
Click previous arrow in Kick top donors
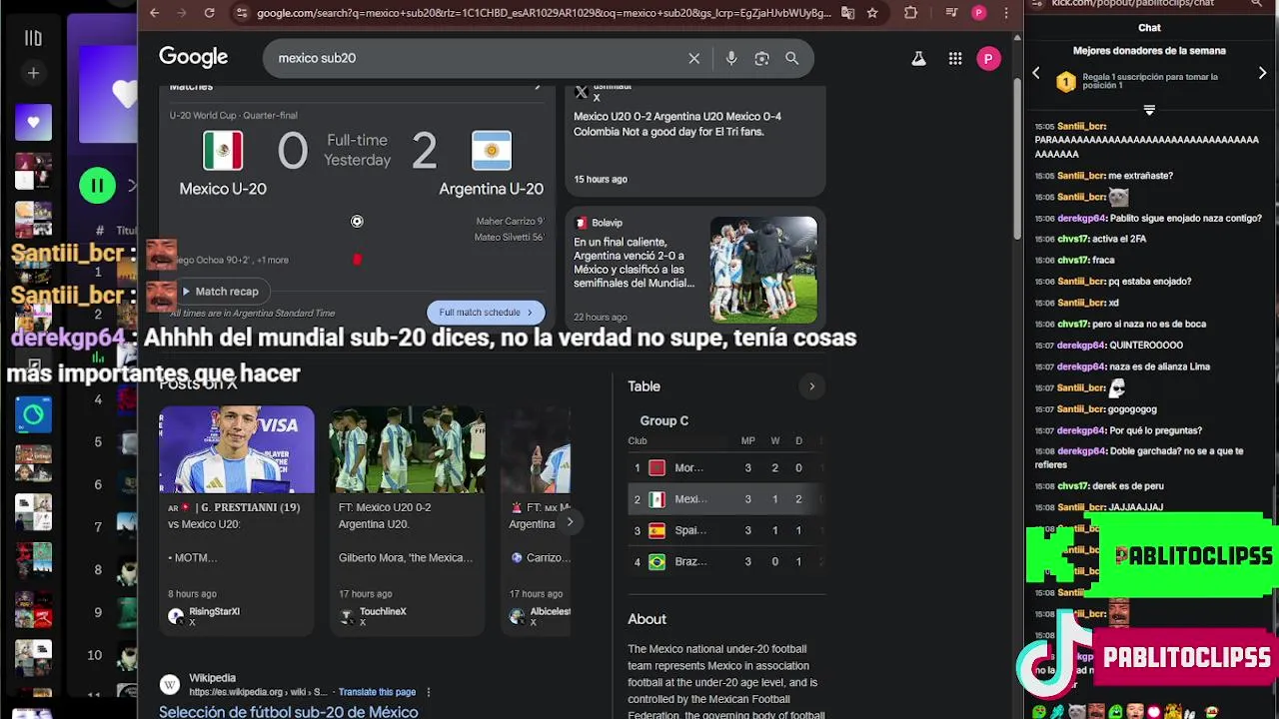(1036, 73)
